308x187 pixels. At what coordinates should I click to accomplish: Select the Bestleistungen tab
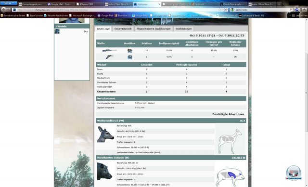183,29
